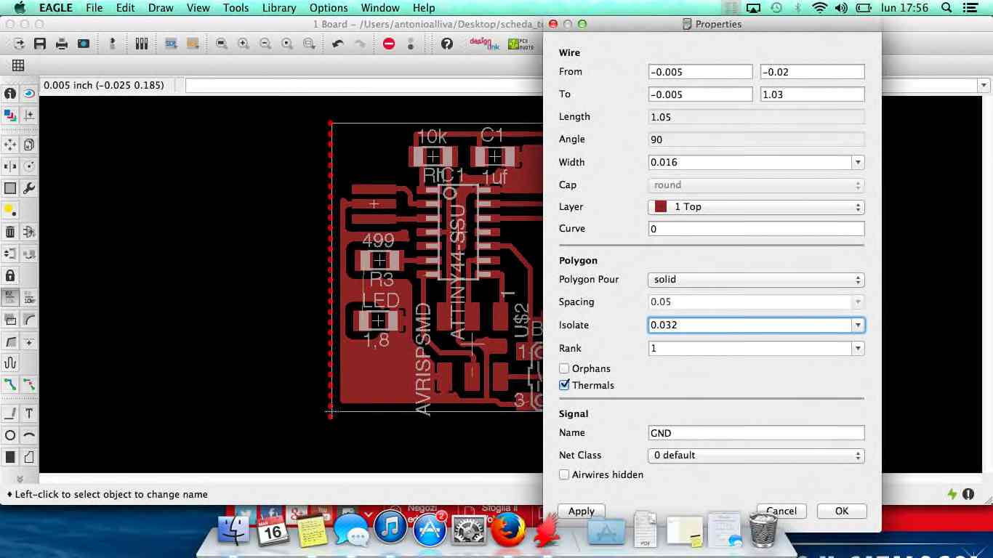This screenshot has height=558, width=993.
Task: Click the Print icon in the toolbar
Action: tap(62, 44)
